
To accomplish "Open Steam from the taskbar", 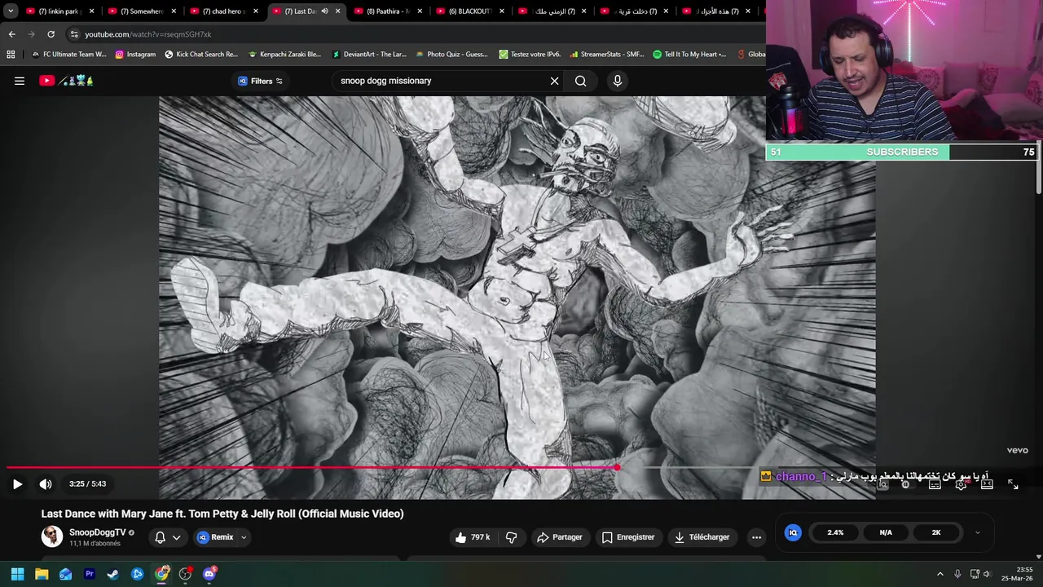I will click(113, 574).
